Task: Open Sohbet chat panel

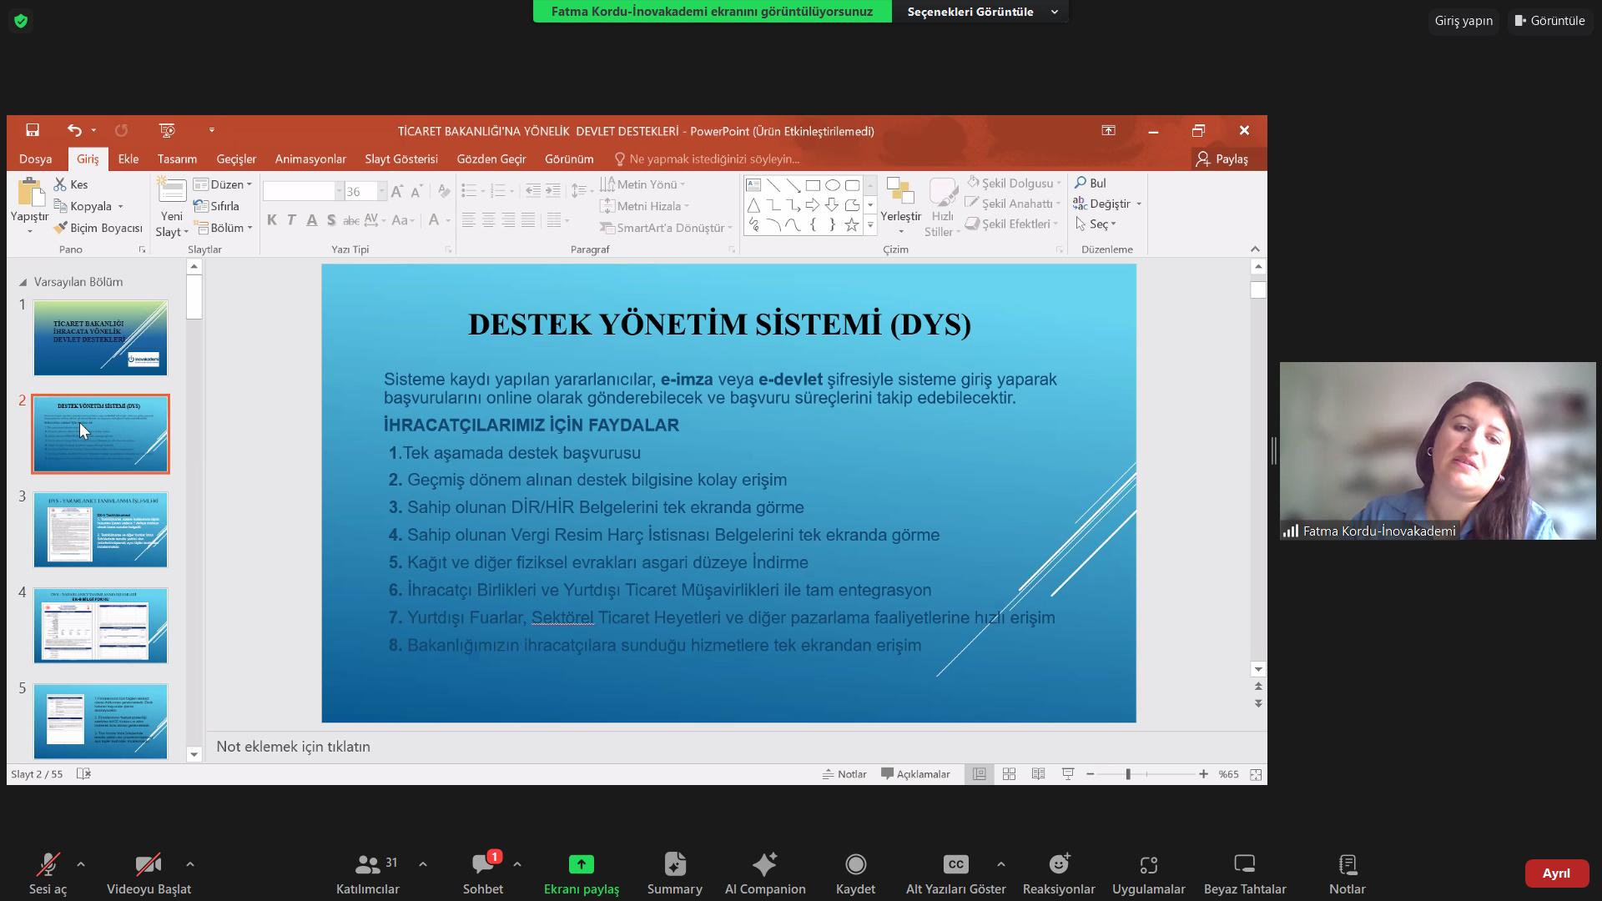Action: pos(482,864)
